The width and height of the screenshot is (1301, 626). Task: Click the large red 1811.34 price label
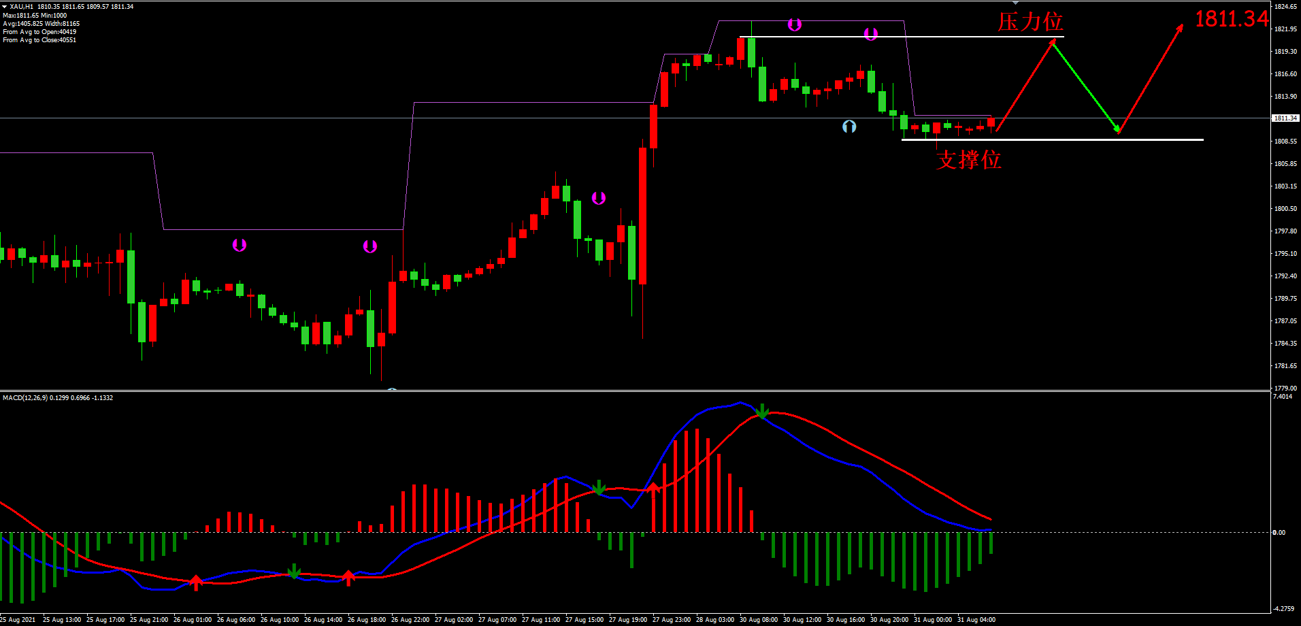click(x=1232, y=18)
